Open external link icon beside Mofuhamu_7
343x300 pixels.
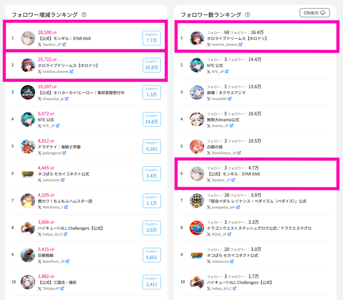(x=66, y=207)
